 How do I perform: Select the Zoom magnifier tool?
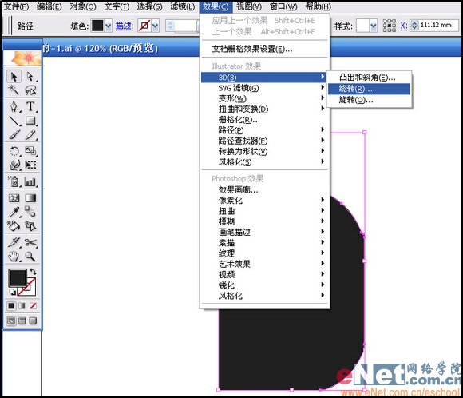[x=30, y=256]
